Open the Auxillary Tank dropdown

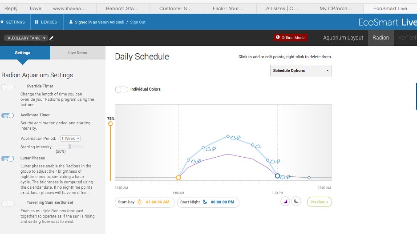coord(26,38)
